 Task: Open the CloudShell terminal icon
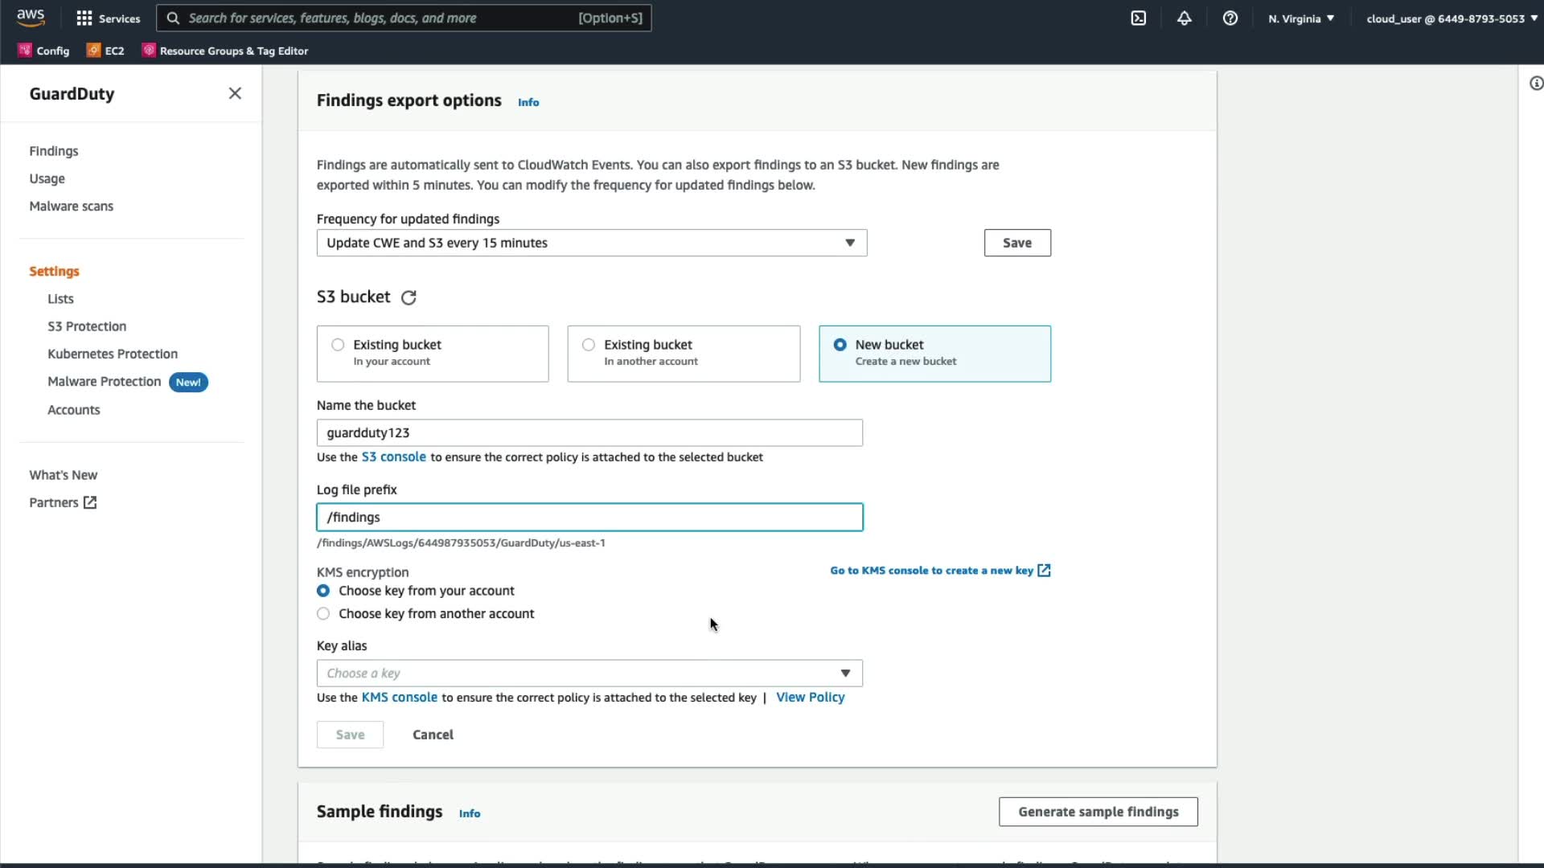(x=1139, y=18)
